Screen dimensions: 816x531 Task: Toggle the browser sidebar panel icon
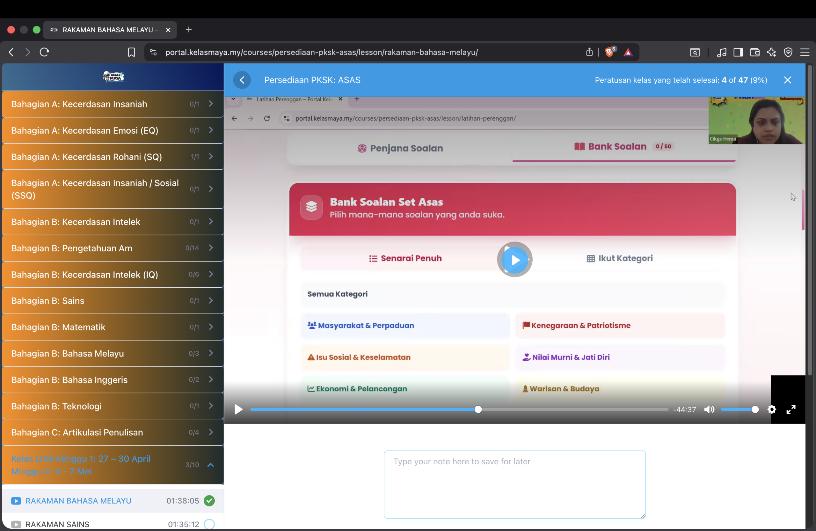[738, 52]
